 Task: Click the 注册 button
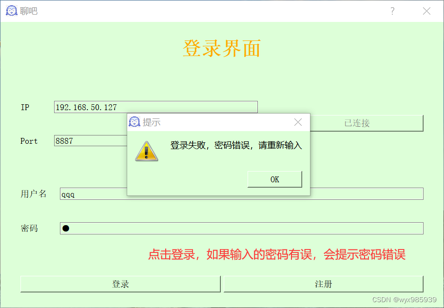pyautogui.click(x=323, y=284)
